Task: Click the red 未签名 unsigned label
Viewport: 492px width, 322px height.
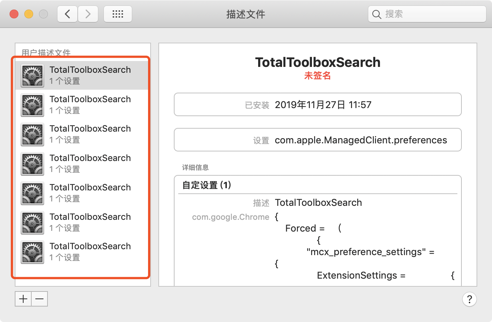Action: (x=317, y=76)
